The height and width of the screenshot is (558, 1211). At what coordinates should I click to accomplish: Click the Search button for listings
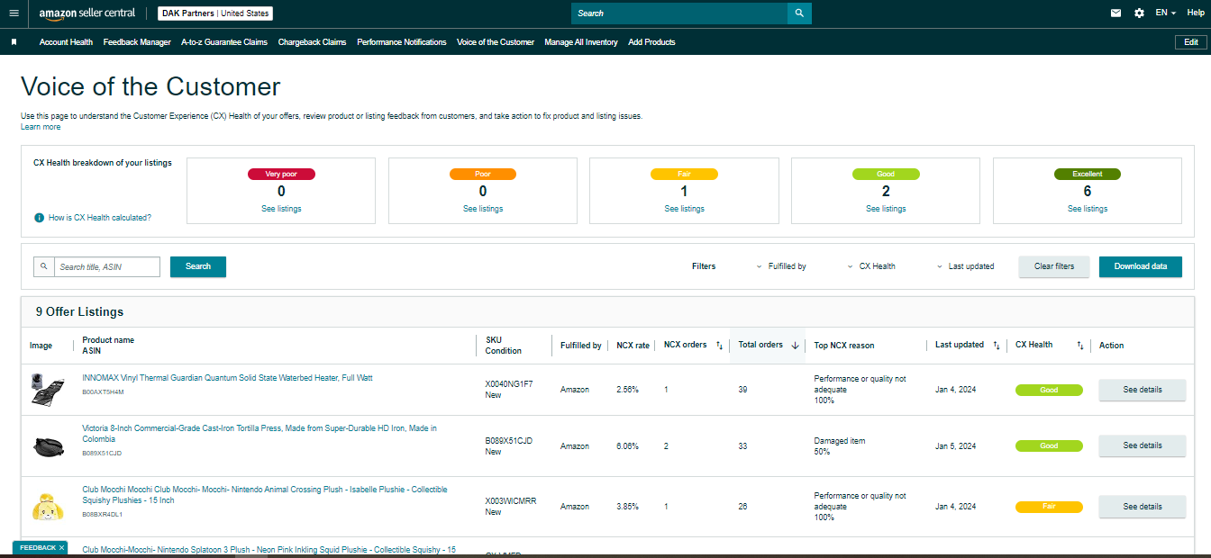[198, 266]
